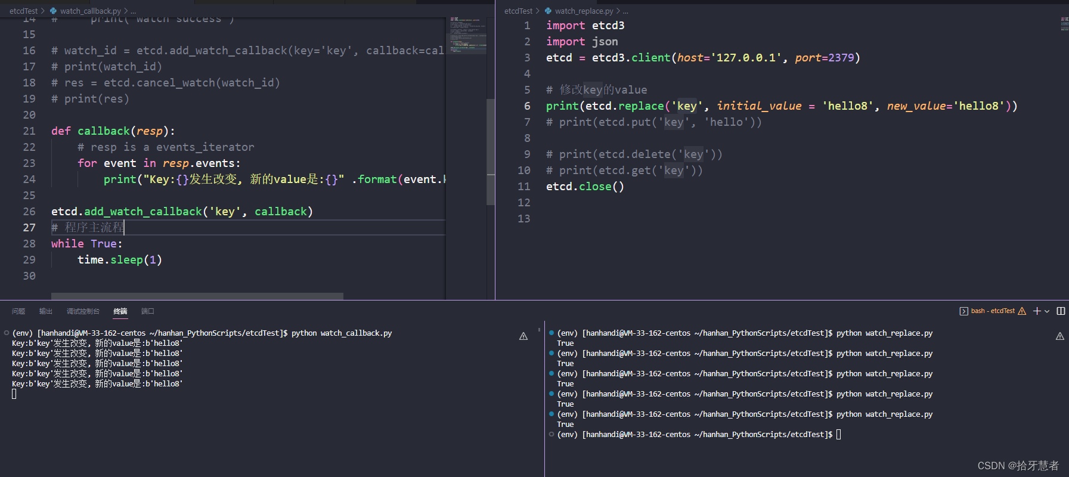Click 'etcd.add_watch_callback' line 26

(x=182, y=211)
